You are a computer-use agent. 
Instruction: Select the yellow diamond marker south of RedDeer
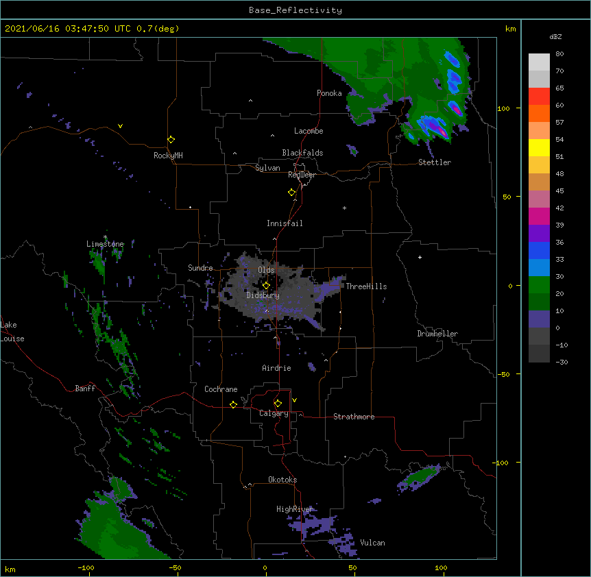coord(292,193)
